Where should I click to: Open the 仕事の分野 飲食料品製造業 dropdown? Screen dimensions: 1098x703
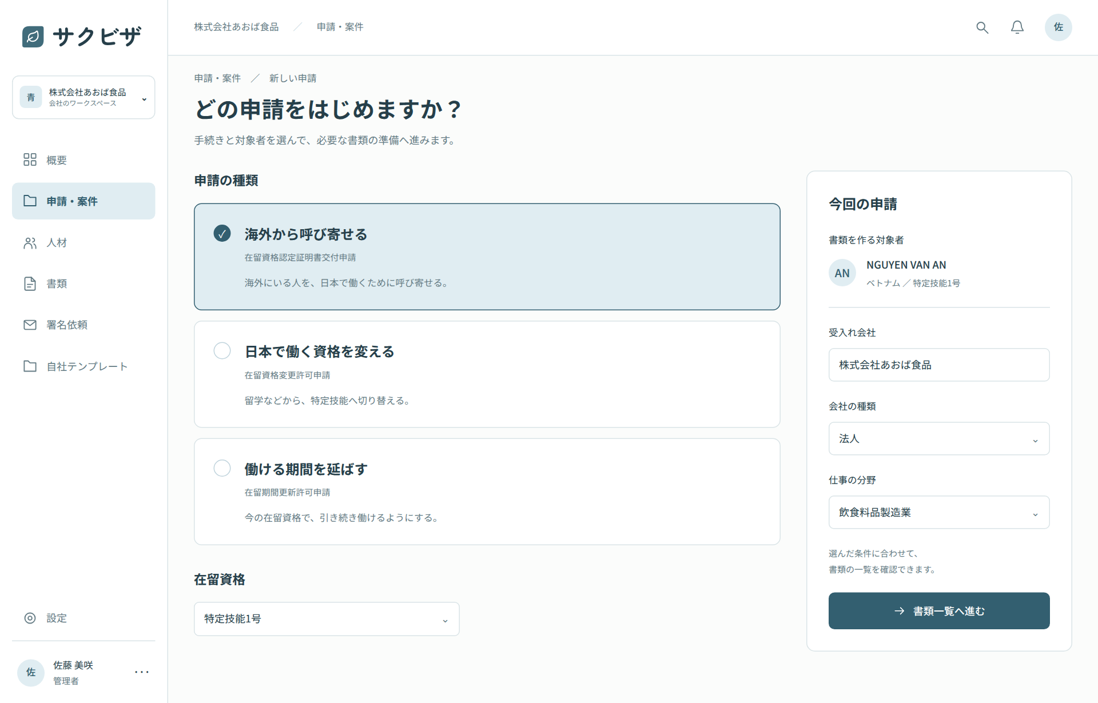coord(938,512)
